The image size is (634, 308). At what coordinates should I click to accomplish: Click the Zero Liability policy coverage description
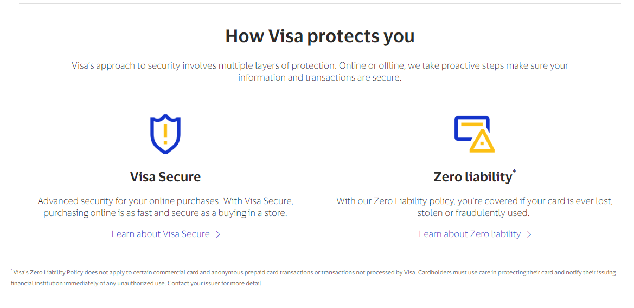click(x=475, y=207)
